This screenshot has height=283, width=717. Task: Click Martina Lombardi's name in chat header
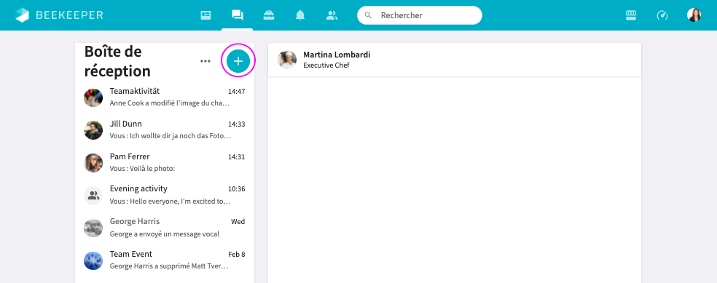click(x=337, y=55)
